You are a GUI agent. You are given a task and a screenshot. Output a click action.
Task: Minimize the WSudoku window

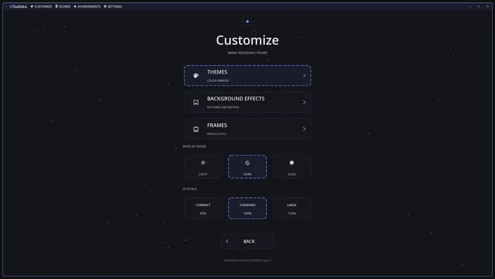[x=470, y=6]
